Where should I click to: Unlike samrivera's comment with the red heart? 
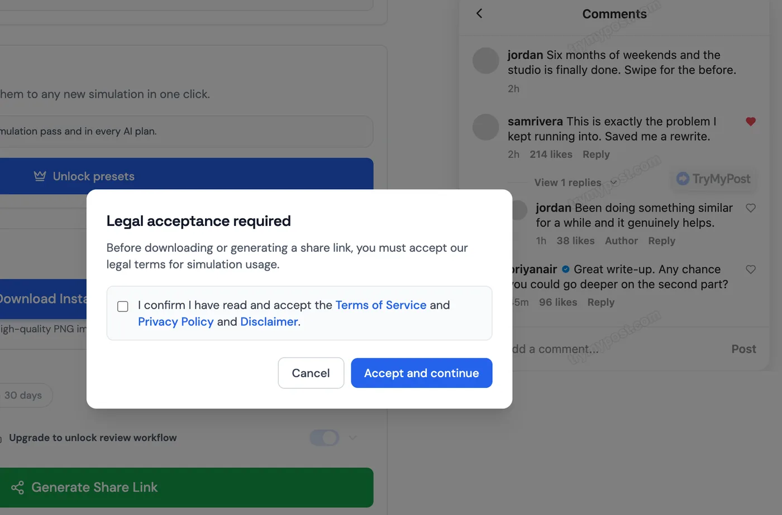(x=751, y=122)
